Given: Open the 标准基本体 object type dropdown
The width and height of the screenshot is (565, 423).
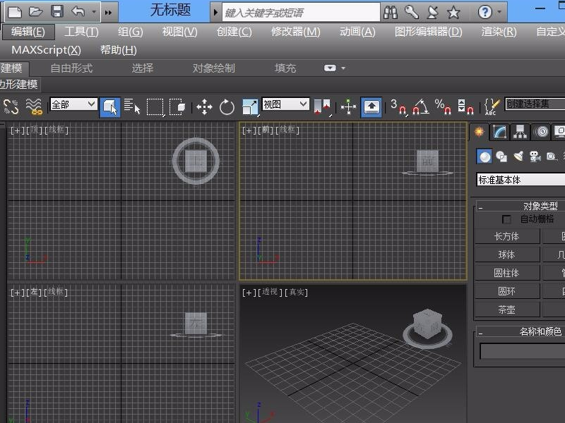Looking at the screenshot, I should pyautogui.click(x=521, y=180).
